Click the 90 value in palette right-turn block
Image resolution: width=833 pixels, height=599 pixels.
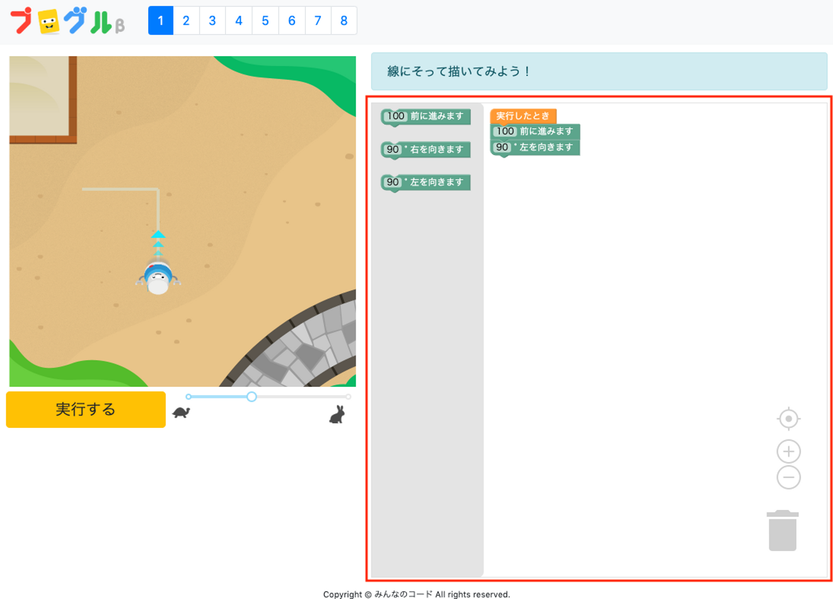(393, 149)
